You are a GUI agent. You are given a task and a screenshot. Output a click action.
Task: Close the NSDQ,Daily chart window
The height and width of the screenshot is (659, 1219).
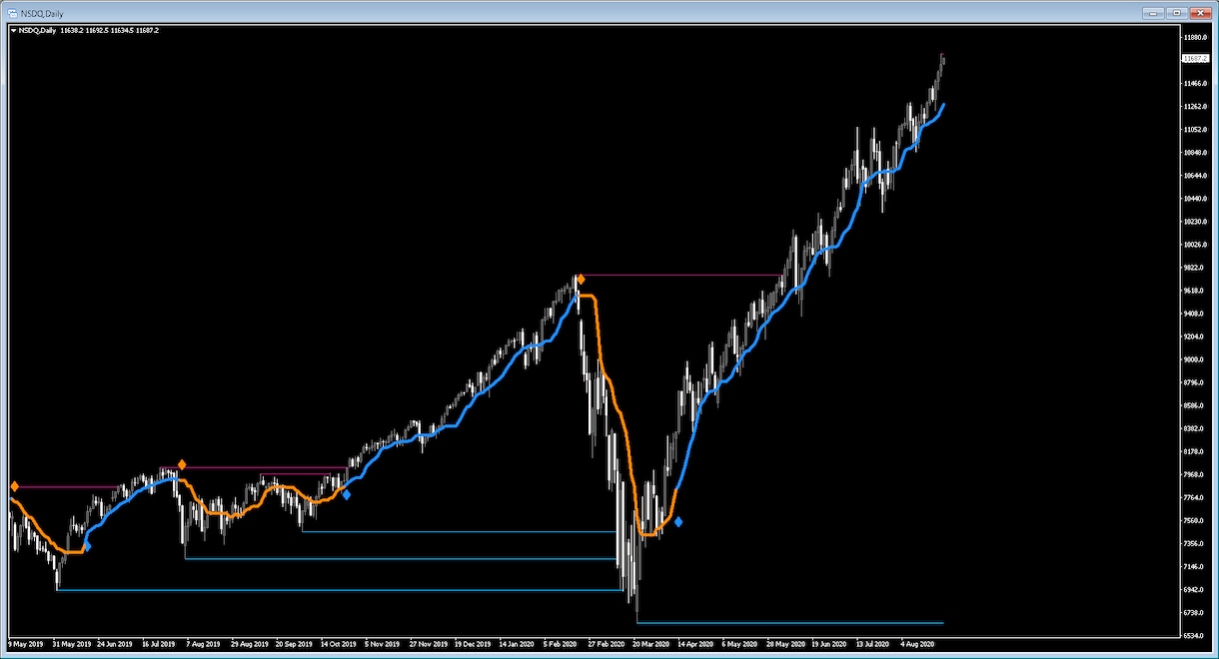[x=1199, y=13]
